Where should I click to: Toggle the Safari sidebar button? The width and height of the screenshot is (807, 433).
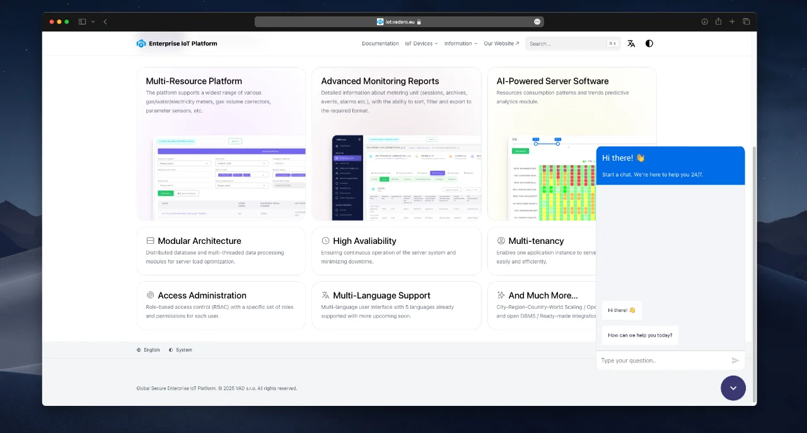point(82,21)
